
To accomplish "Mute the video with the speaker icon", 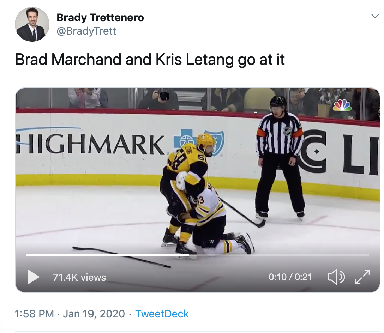I will (x=336, y=277).
